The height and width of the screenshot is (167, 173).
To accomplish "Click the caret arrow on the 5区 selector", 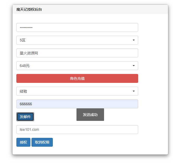I will 133,40.
